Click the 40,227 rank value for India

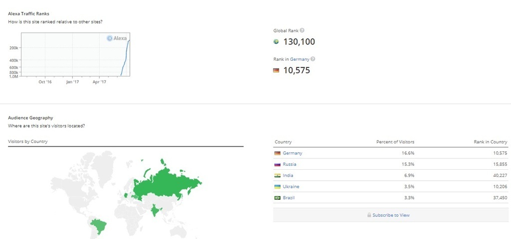[501, 176]
